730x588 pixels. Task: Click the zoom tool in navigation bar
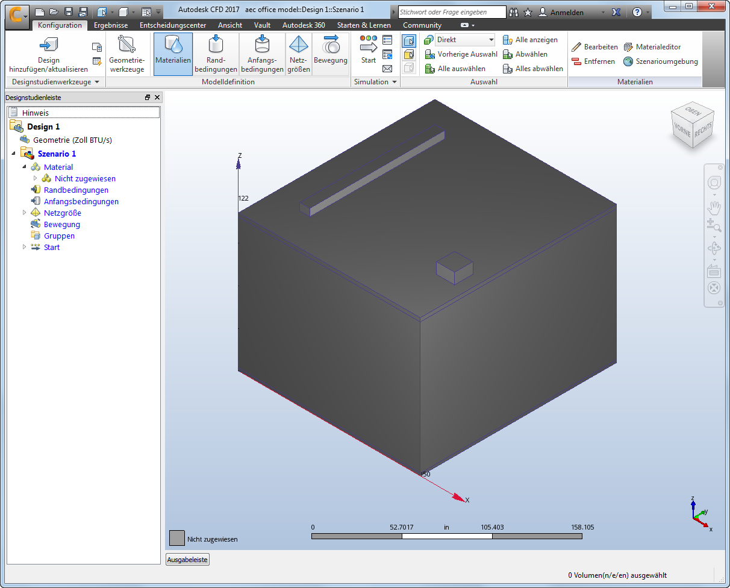(x=714, y=226)
